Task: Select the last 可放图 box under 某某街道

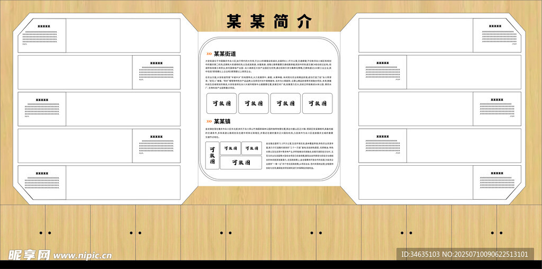Action: tap(317, 104)
